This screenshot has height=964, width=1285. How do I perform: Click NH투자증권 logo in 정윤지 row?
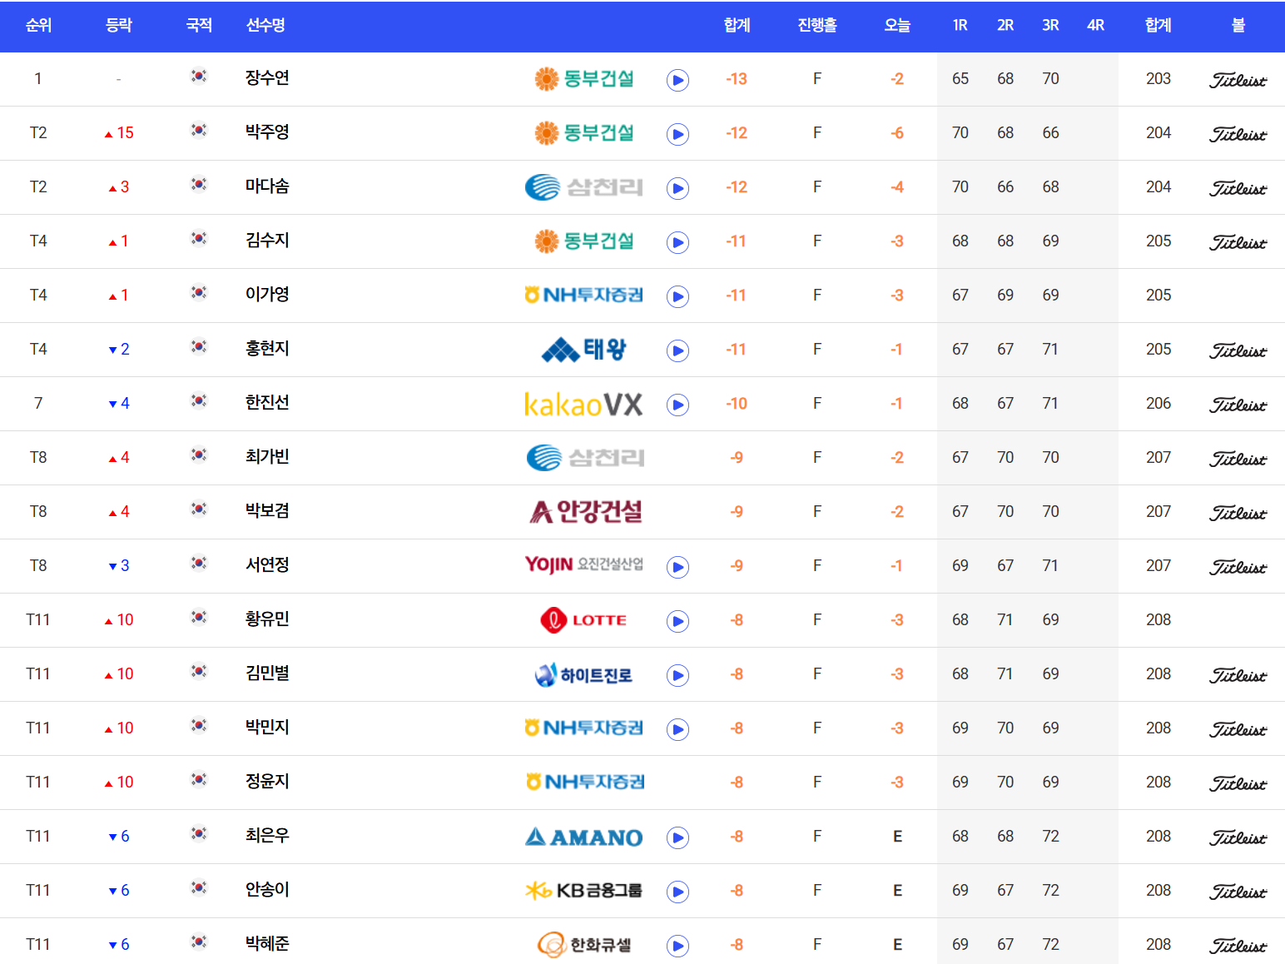(586, 782)
